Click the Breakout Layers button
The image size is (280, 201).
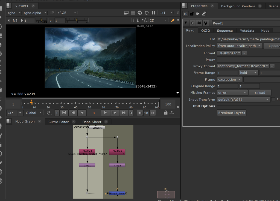tap(232, 113)
